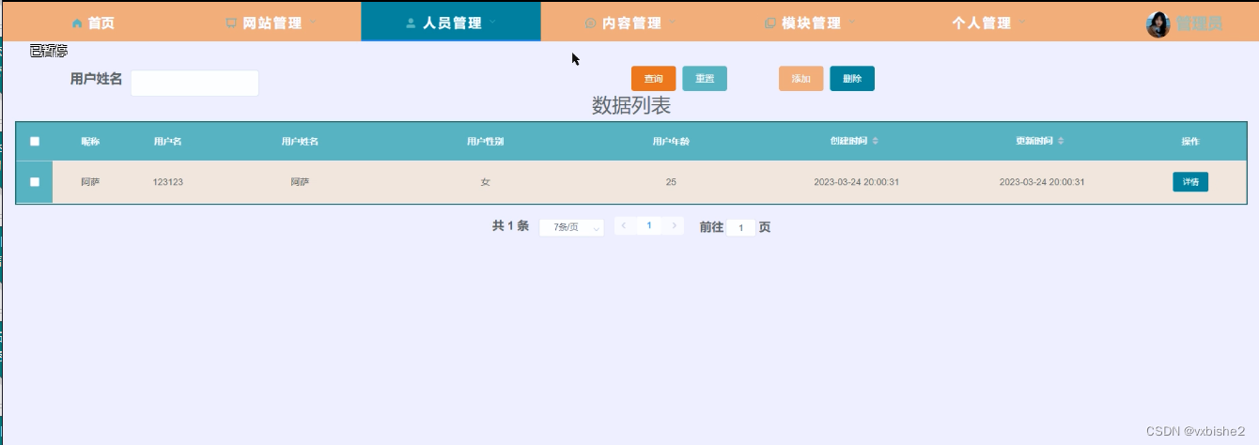Click the 昵称 column header
Screen dimensions: 1259x445
tap(90, 142)
